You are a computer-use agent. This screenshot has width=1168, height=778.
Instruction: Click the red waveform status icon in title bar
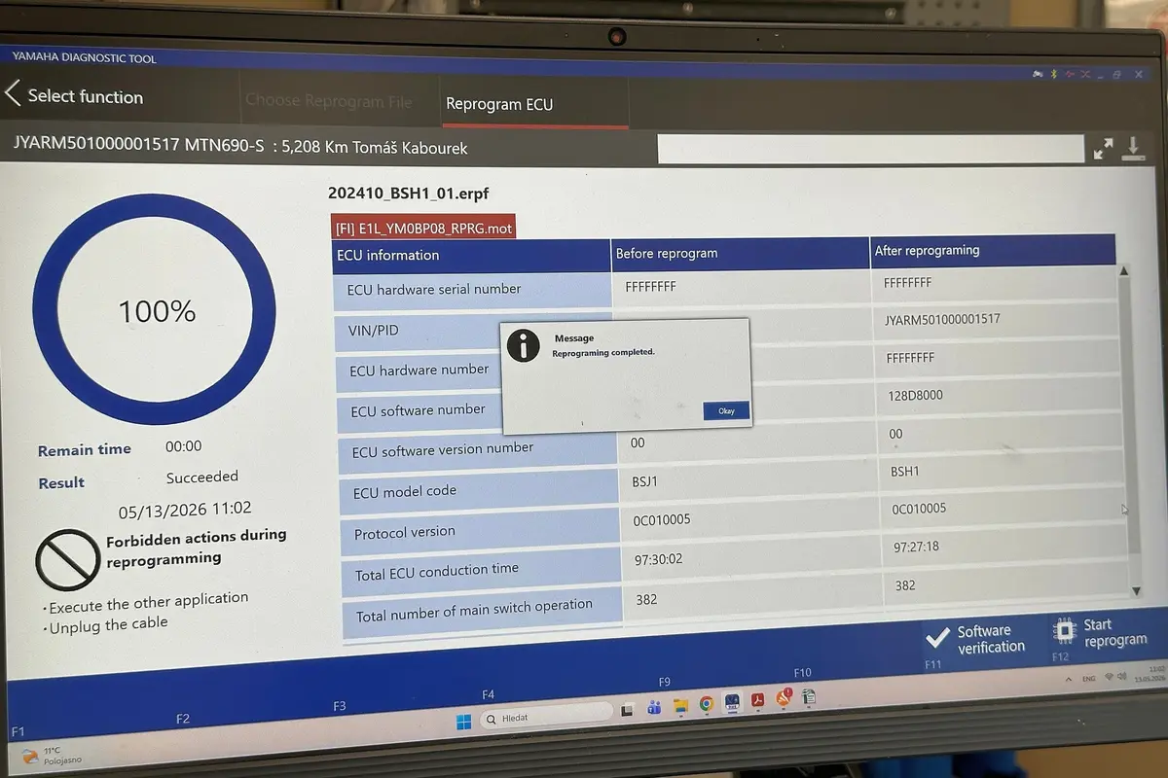1070,74
